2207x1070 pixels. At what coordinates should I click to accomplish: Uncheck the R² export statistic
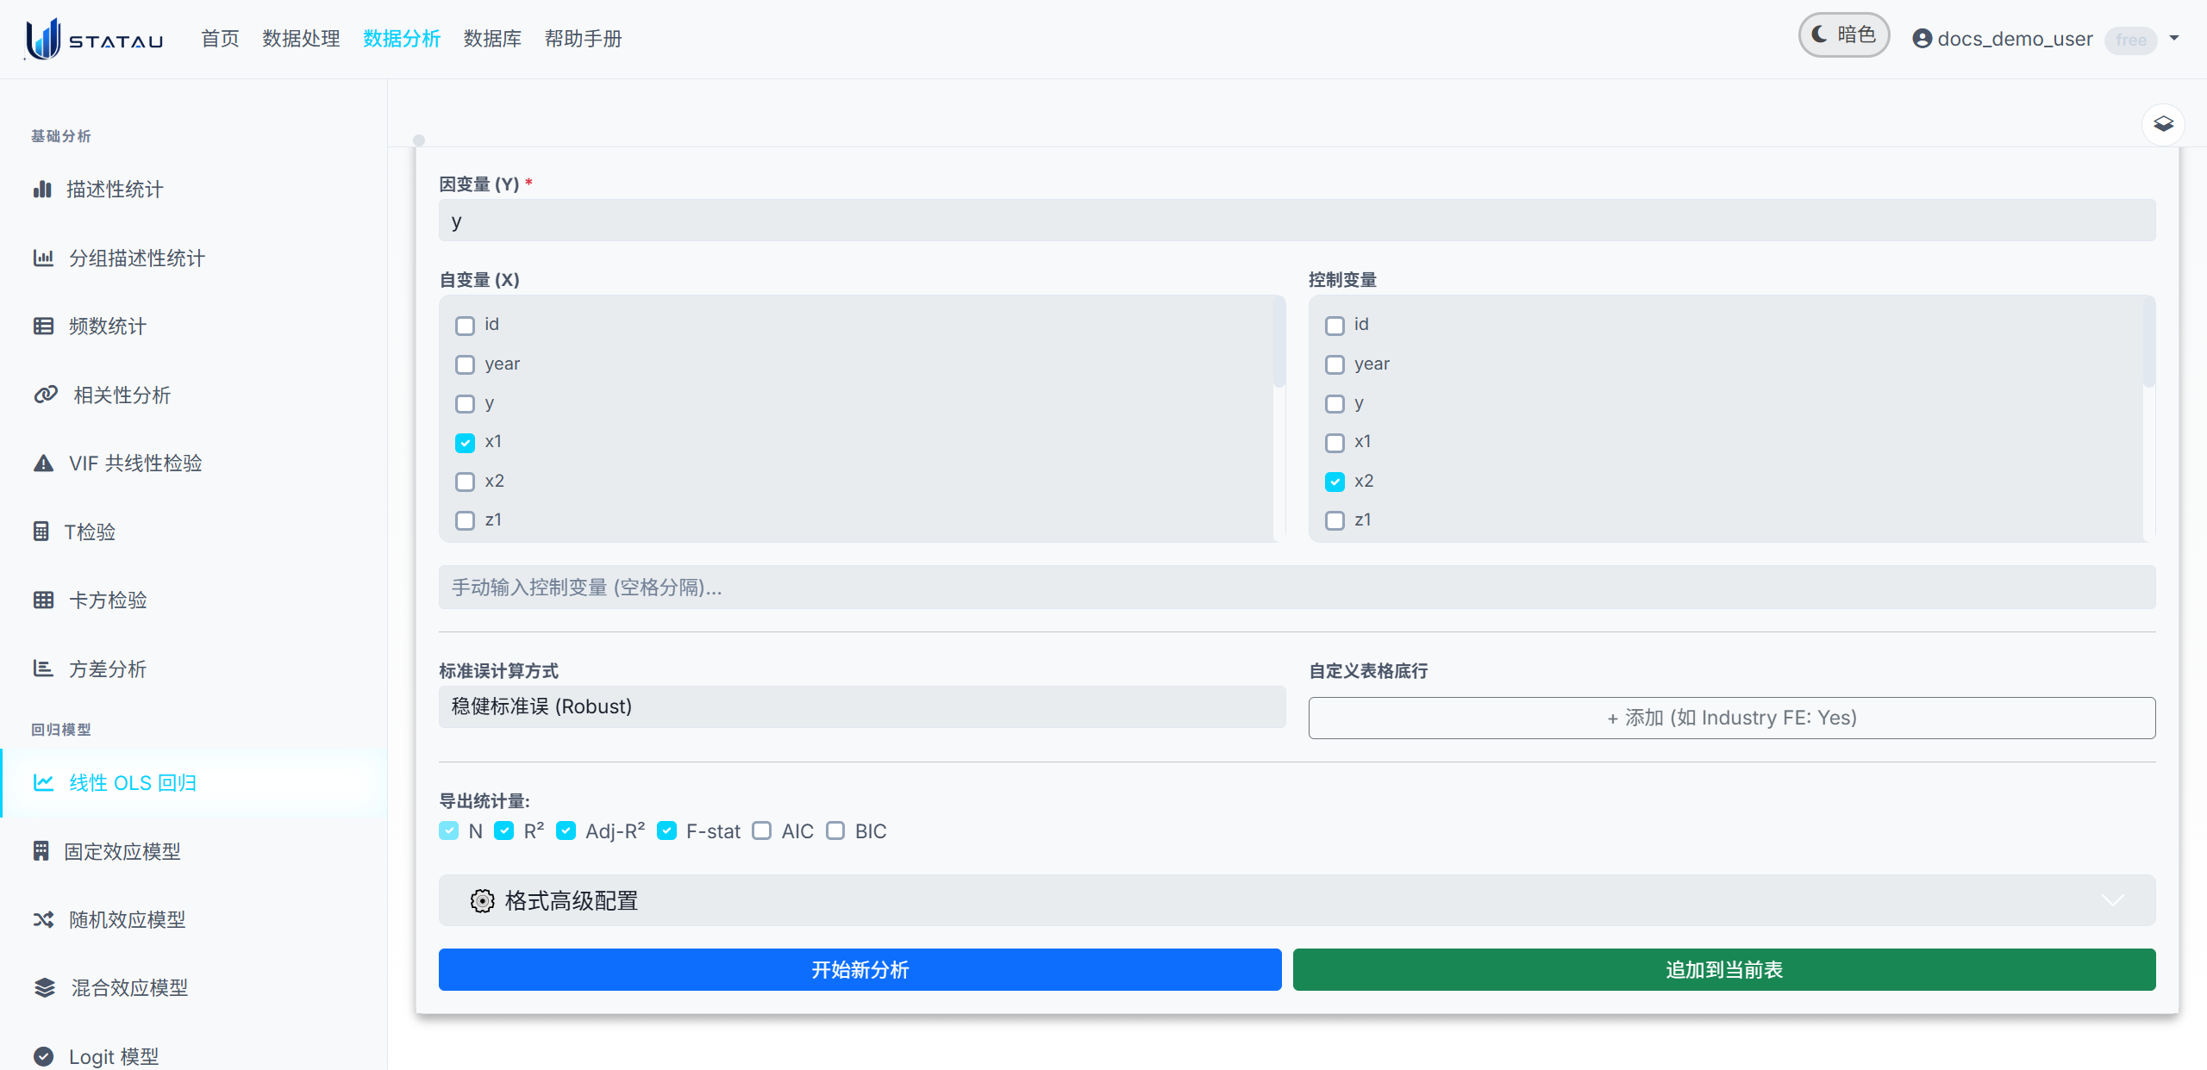click(503, 830)
